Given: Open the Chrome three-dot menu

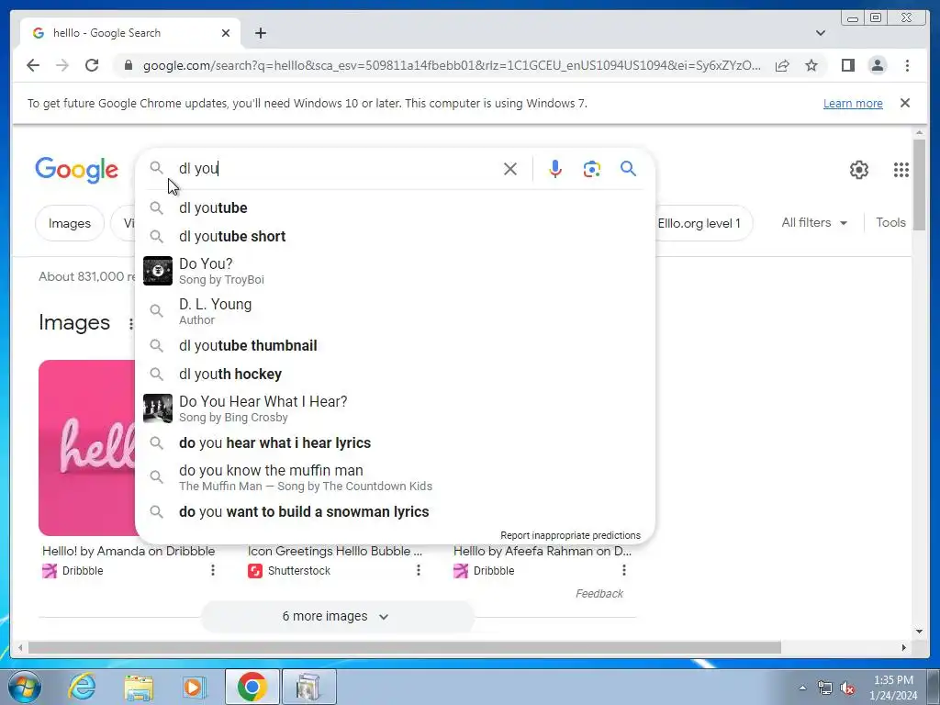Looking at the screenshot, I should click(907, 65).
